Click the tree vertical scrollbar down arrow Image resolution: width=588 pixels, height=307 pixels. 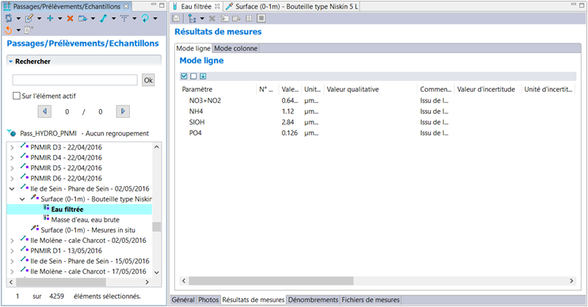click(157, 272)
